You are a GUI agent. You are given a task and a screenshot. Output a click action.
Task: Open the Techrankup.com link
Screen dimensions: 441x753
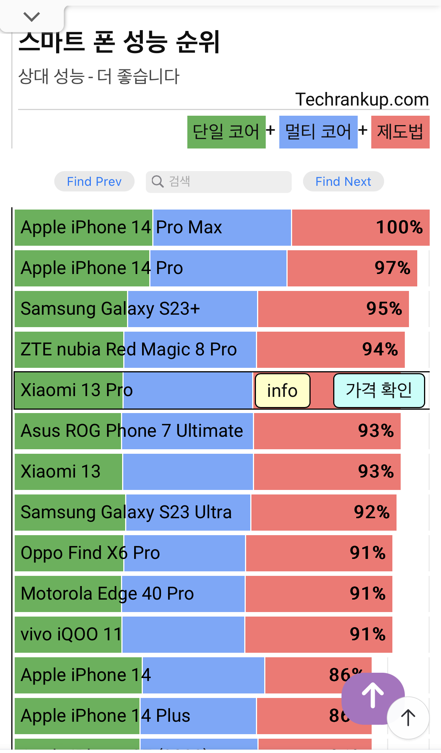[x=362, y=99]
